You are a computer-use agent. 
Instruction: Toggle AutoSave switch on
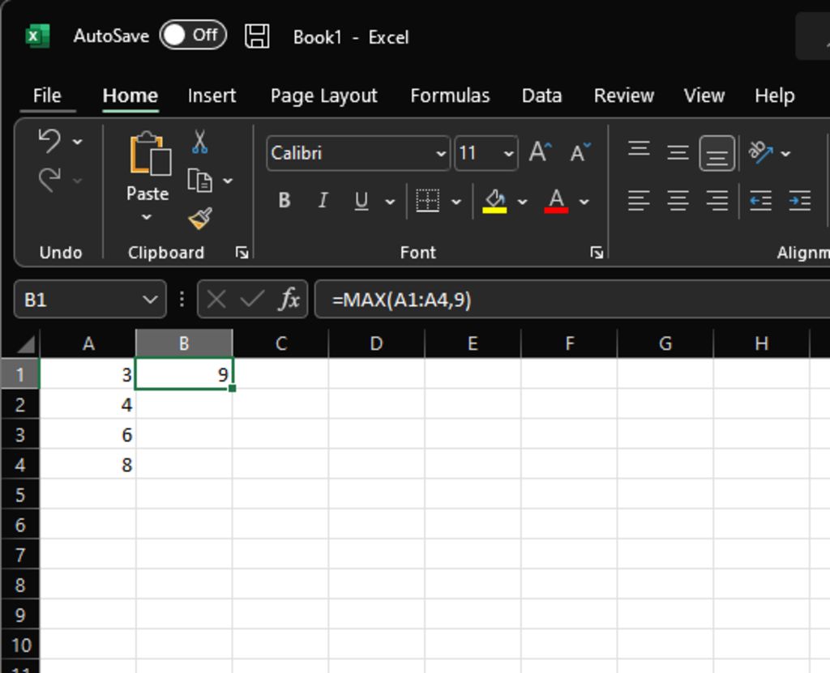(193, 36)
